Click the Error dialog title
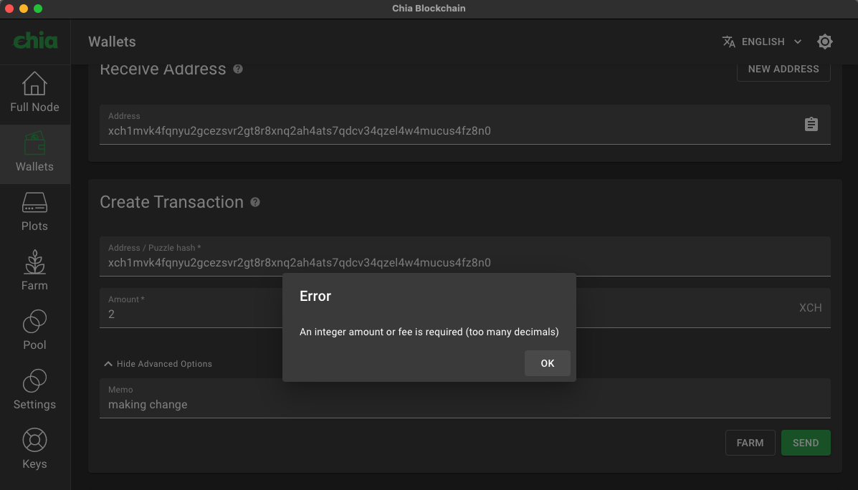 click(x=315, y=296)
